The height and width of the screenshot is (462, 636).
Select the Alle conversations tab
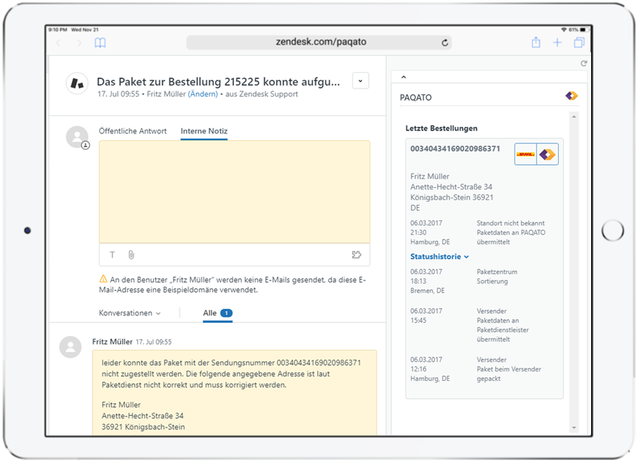218,313
